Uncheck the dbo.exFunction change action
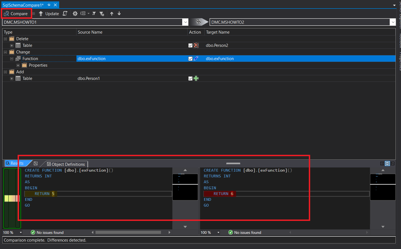The height and width of the screenshot is (249, 401). 190,59
